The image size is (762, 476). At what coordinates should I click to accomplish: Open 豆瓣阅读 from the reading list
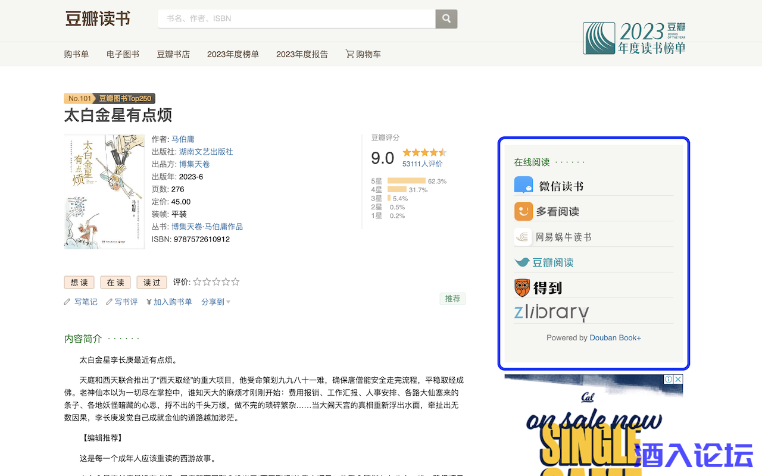(554, 262)
